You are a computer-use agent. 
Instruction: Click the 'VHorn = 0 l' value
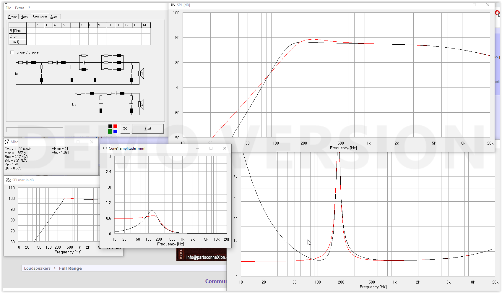[60, 149]
